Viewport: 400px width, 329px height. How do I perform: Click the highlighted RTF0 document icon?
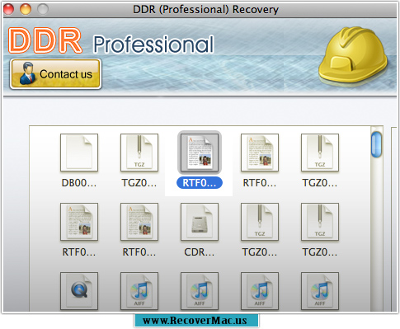[x=200, y=153]
